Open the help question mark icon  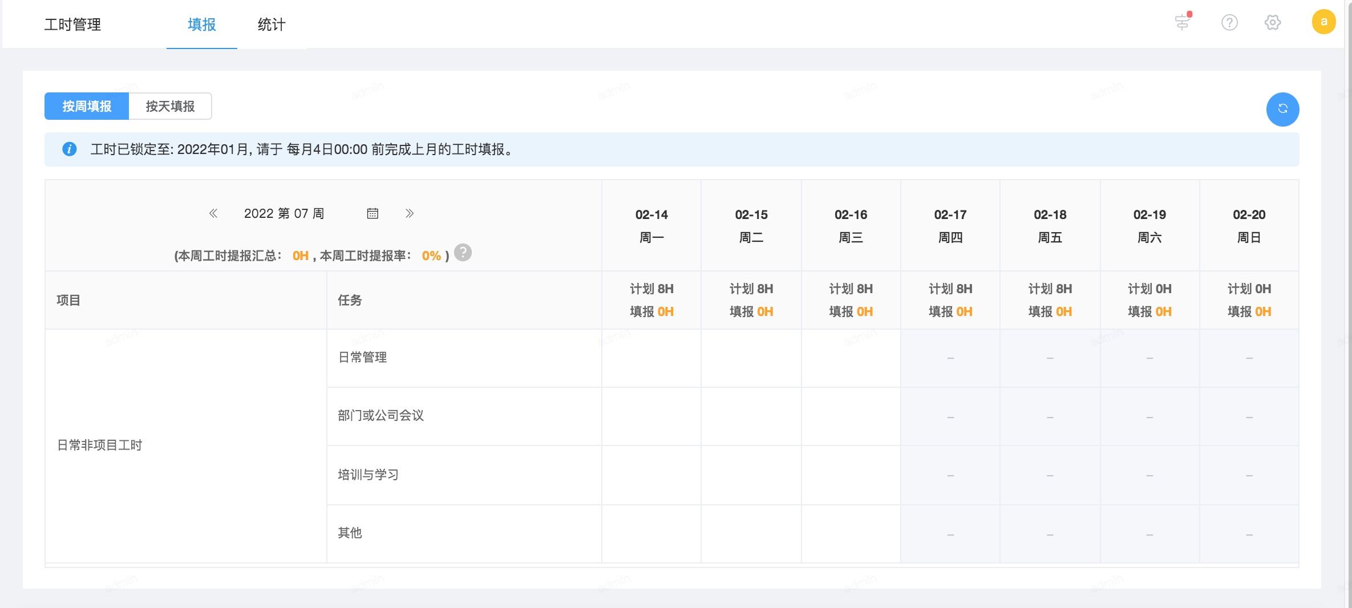click(1229, 22)
